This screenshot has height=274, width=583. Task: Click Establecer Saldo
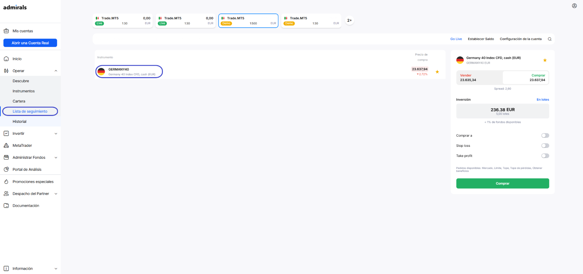tap(481, 39)
